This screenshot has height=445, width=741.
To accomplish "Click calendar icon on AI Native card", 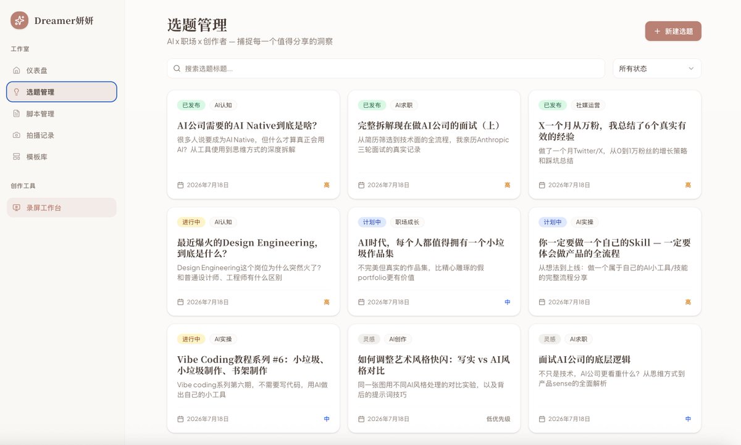I will 180,185.
